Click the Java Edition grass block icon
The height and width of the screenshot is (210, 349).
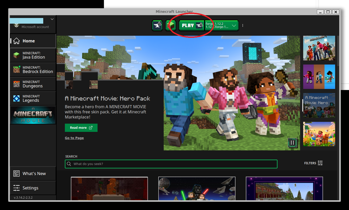tap(16, 55)
